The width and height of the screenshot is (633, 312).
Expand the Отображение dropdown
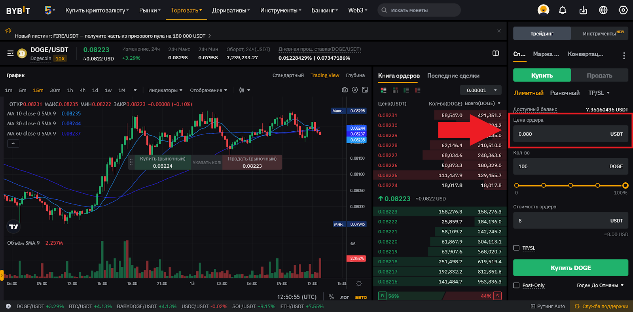coord(208,90)
